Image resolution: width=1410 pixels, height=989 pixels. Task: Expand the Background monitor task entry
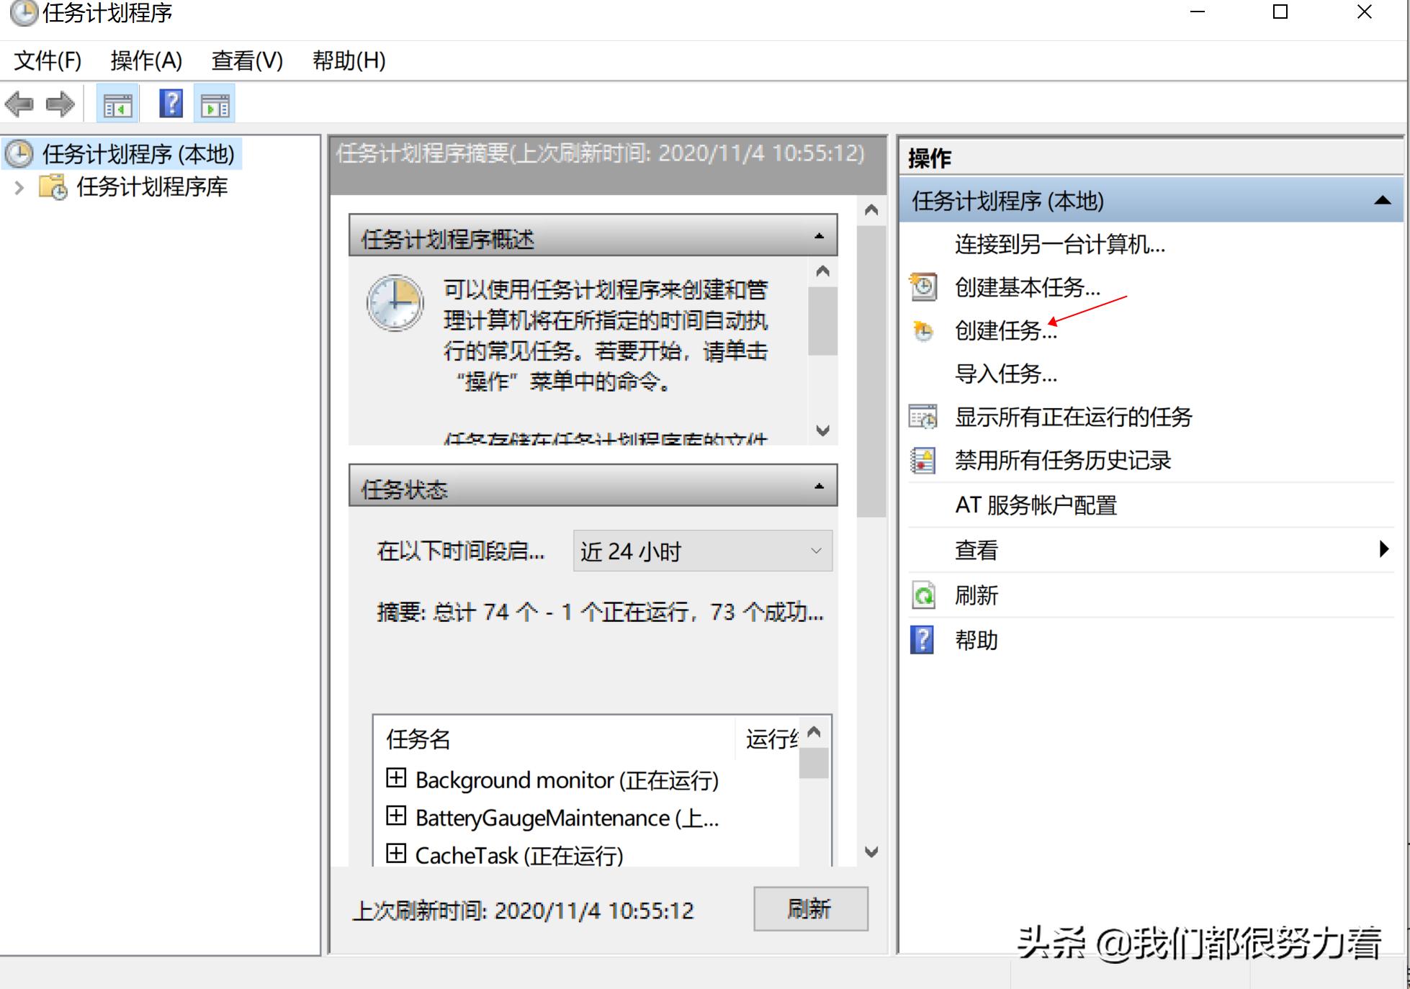pos(396,780)
